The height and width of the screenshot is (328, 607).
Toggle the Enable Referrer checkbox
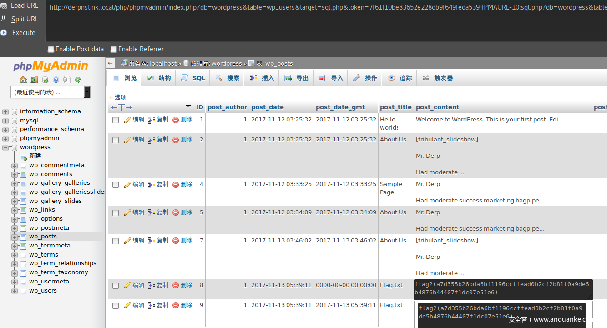click(x=114, y=49)
